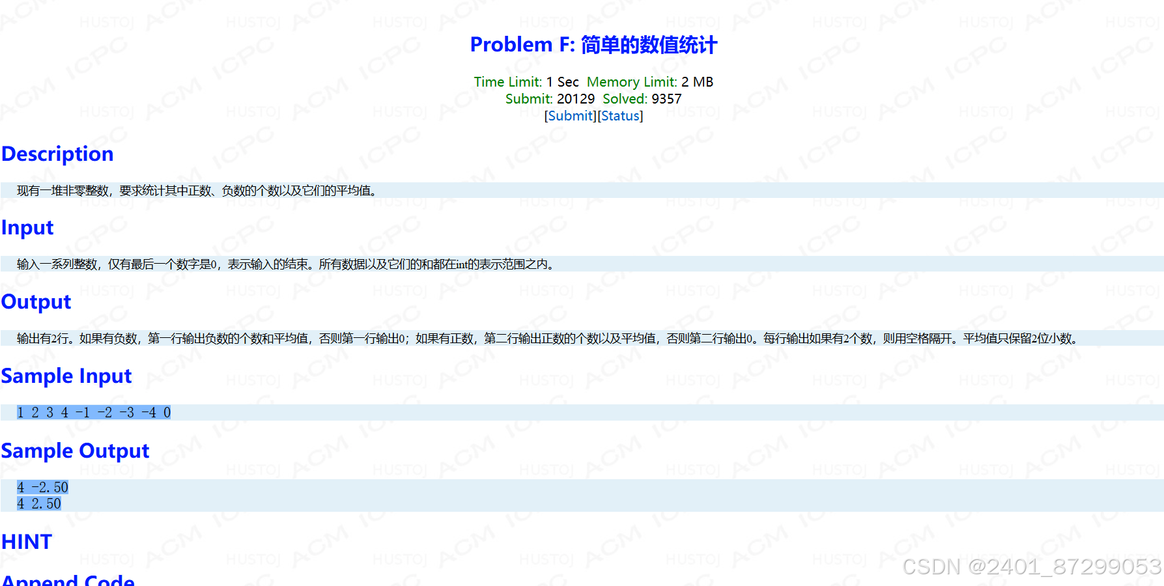
Task: Open the Status link
Action: tap(620, 116)
